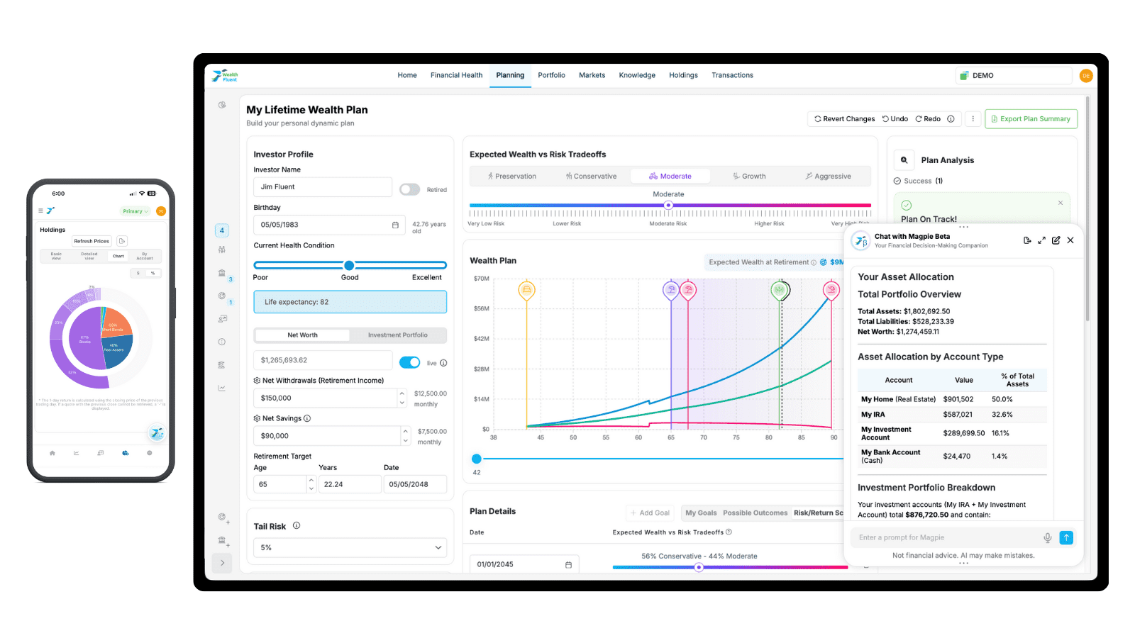Expand the left sidebar with chevron
This screenshot has width=1135, height=638.
222,563
